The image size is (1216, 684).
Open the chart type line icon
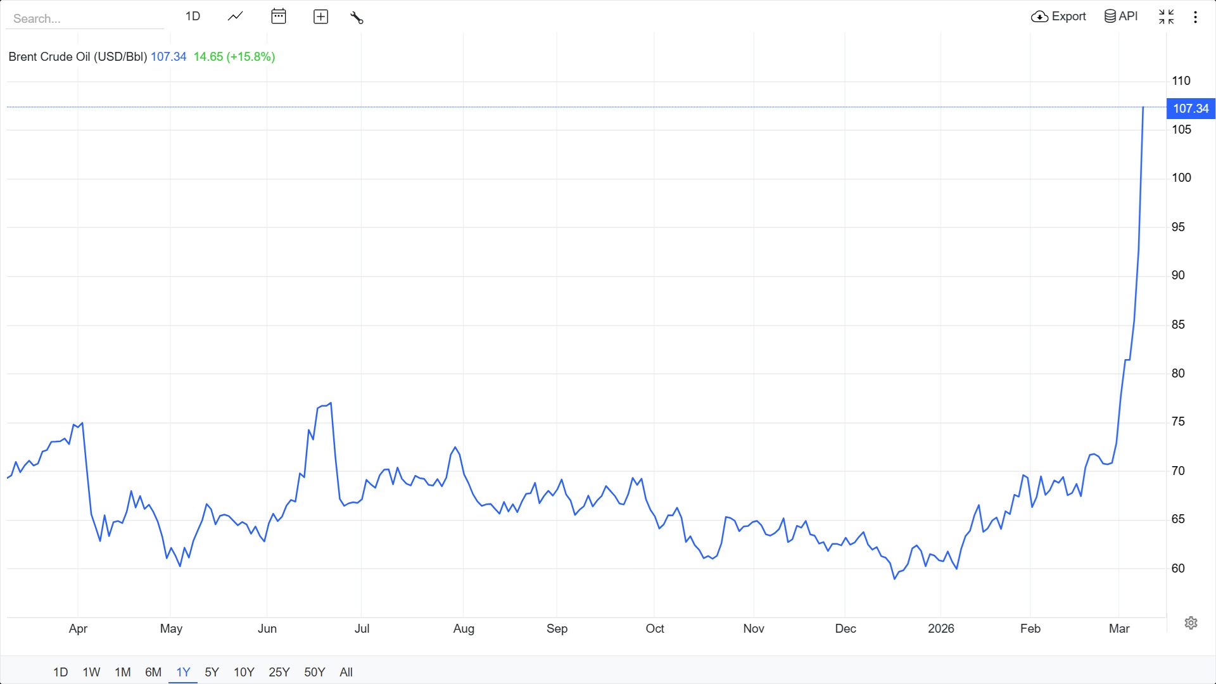coord(236,16)
